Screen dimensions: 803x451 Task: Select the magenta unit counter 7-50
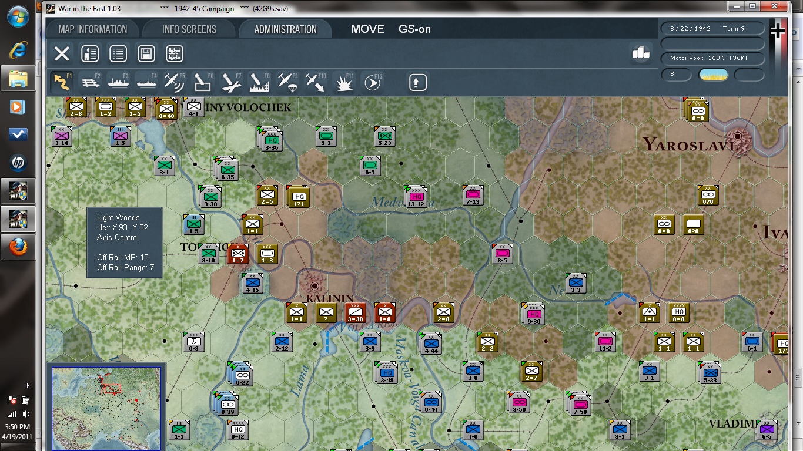click(580, 405)
